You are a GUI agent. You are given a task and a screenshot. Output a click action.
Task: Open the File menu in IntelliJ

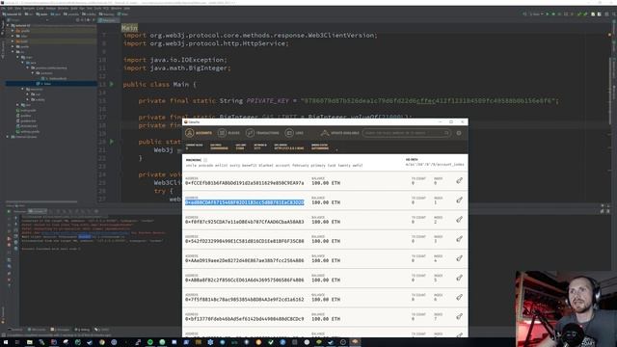pos(4,9)
